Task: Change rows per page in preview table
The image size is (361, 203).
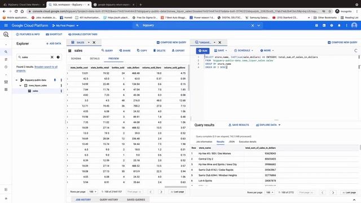Action: (x=93, y=192)
